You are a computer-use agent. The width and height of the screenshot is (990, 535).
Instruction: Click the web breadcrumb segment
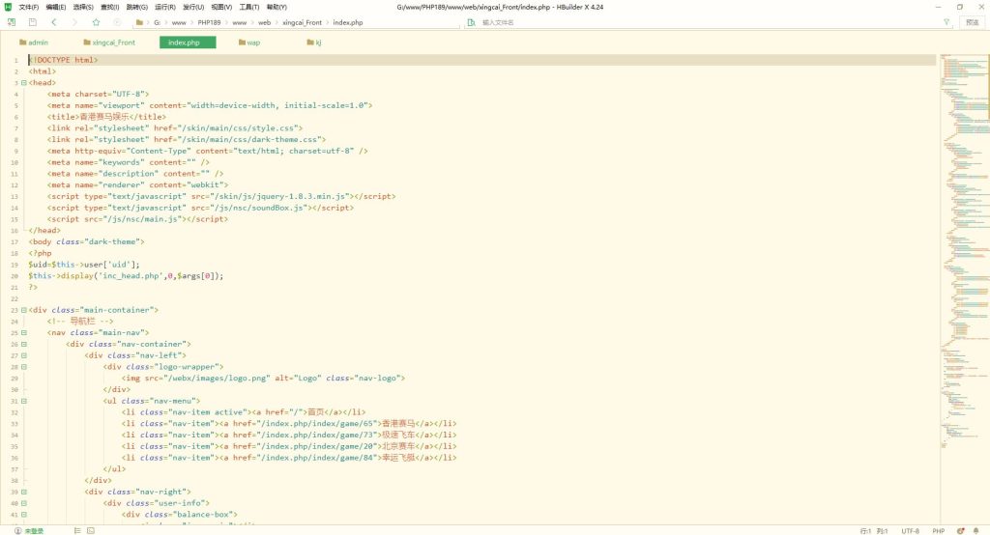point(264,22)
